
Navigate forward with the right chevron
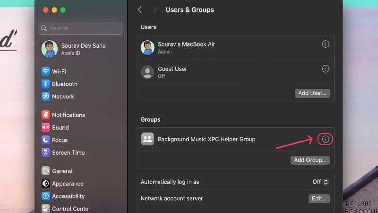pos(155,9)
